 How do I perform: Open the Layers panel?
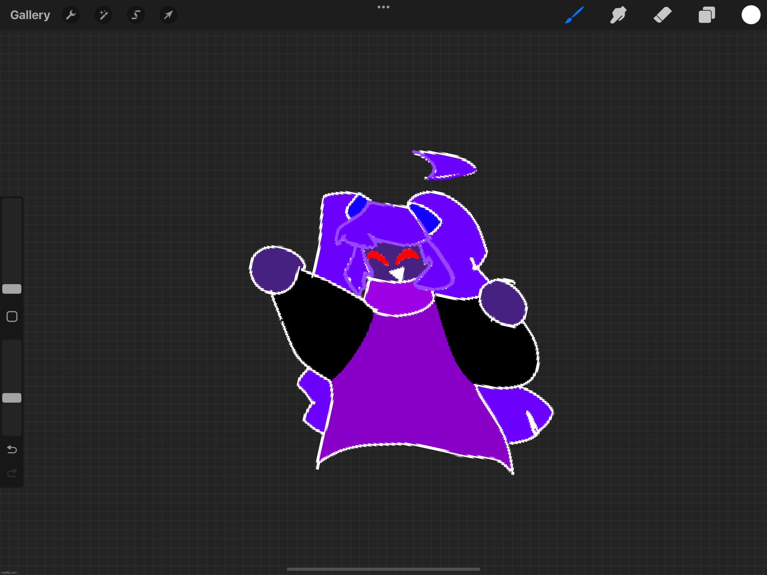(x=707, y=15)
